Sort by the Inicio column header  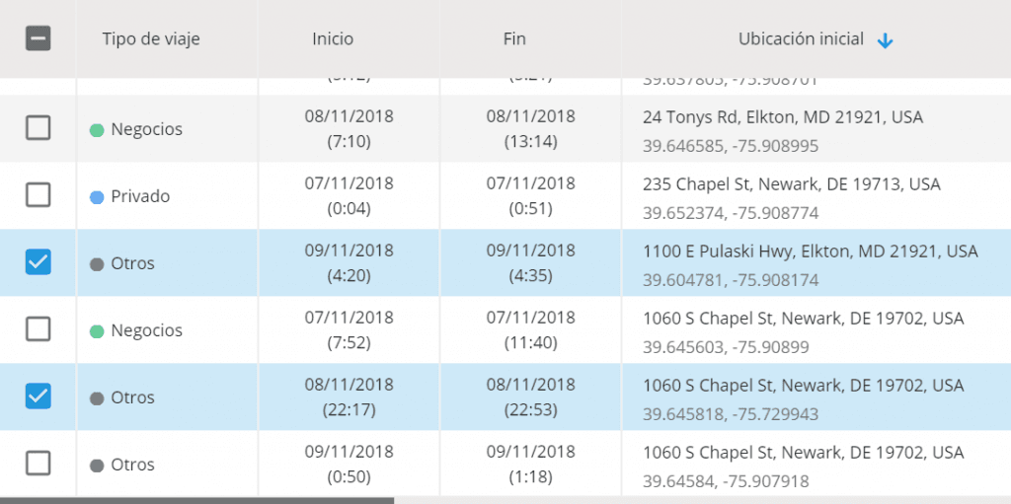click(333, 39)
